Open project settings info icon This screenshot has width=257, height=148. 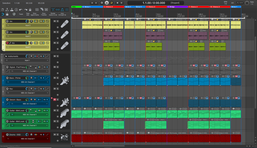[x=16, y=10]
